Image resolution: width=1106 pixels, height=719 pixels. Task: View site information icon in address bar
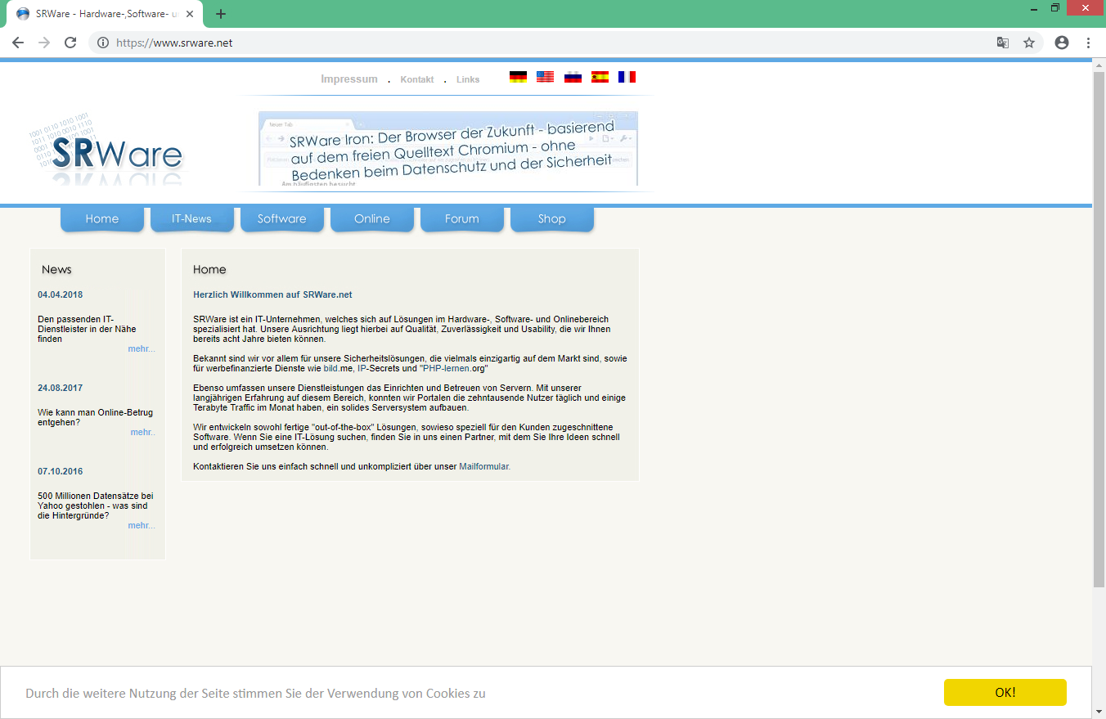pos(103,43)
